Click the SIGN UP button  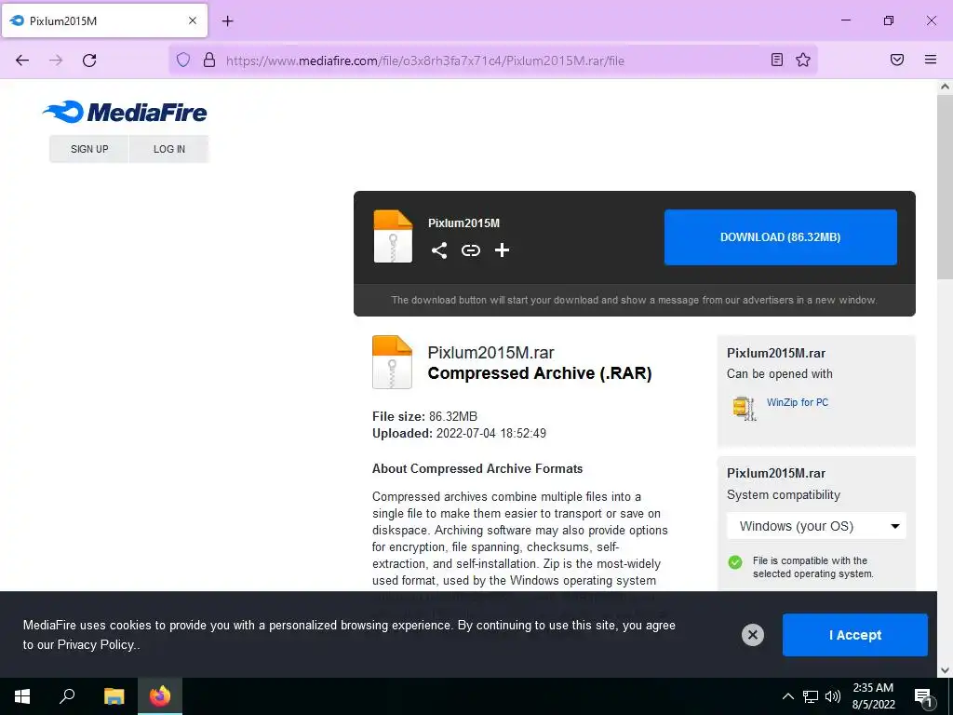pos(89,149)
